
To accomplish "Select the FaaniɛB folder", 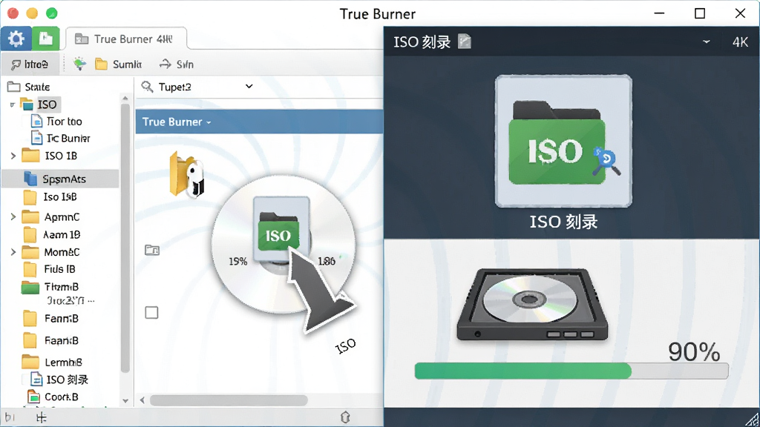I will [x=50, y=341].
